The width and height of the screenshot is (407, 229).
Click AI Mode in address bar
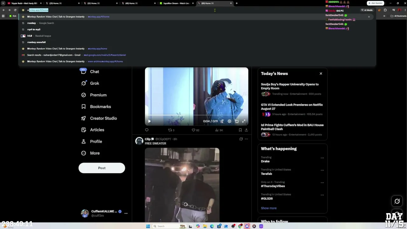click(367, 10)
